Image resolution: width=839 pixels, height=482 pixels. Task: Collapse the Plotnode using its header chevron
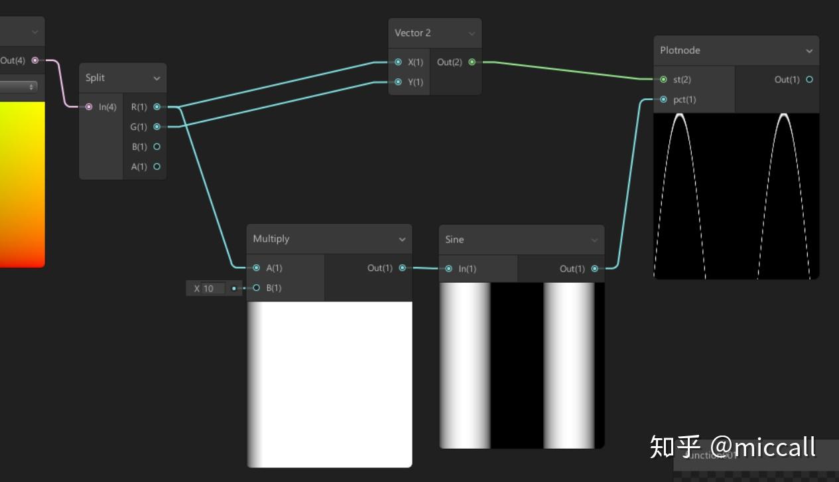point(808,50)
